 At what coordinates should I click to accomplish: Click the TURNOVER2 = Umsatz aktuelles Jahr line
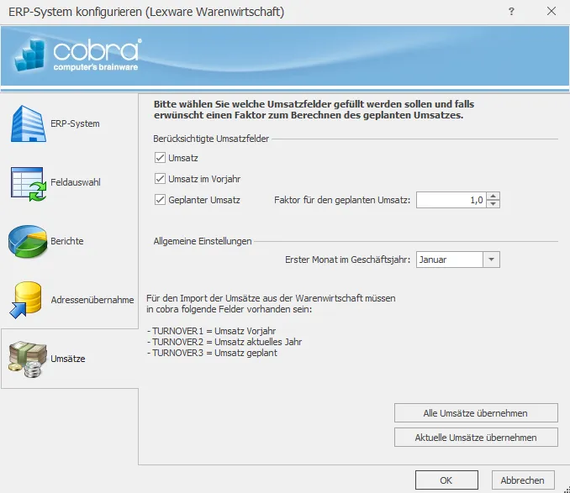coord(224,342)
